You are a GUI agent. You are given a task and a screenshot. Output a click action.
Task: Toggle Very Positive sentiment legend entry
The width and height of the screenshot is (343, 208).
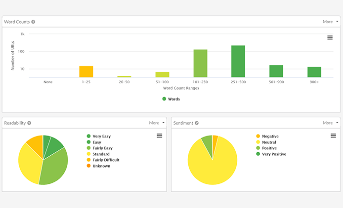271,154
